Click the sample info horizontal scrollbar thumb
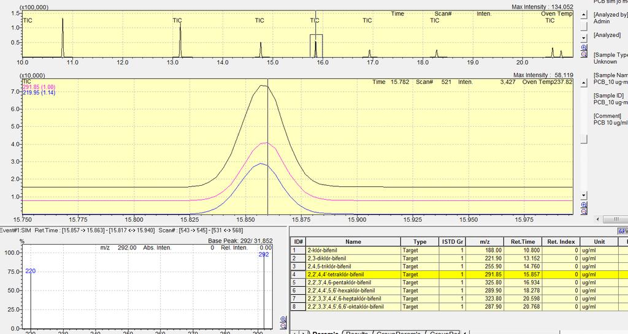 (x=616, y=219)
